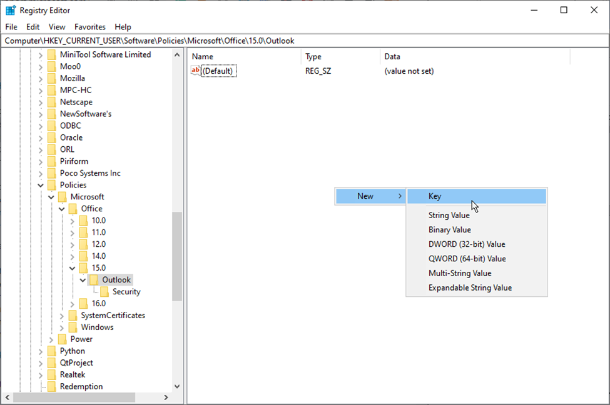The width and height of the screenshot is (610, 405).
Task: Choose Key from the New submenu
Action: [477, 196]
